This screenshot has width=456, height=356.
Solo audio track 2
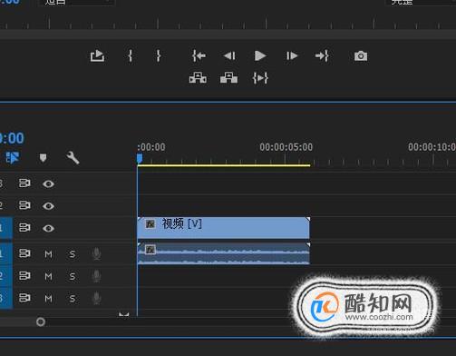click(x=73, y=276)
